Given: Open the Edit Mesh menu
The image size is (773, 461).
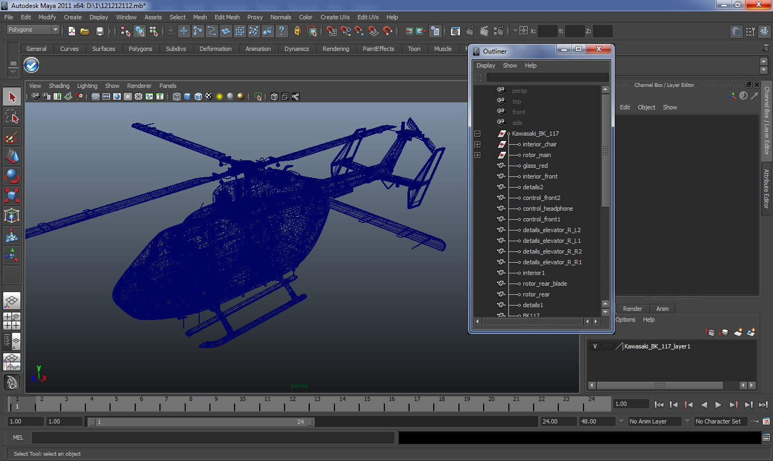Looking at the screenshot, I should point(227,17).
